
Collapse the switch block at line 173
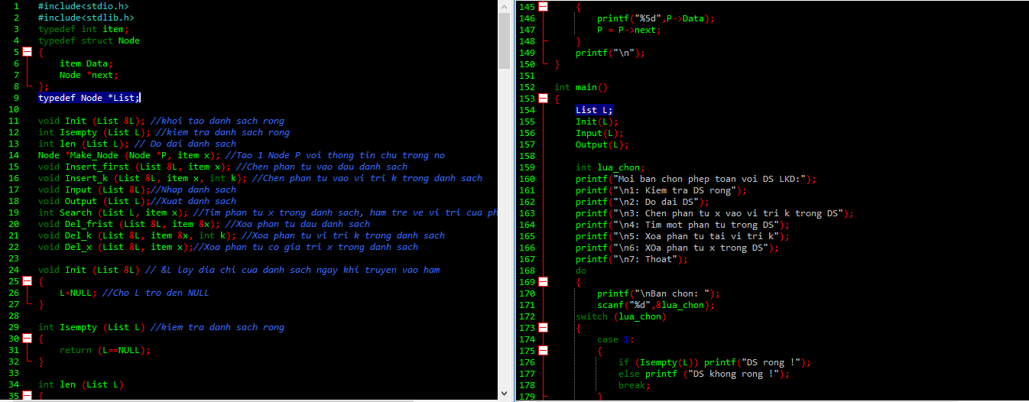coord(544,328)
